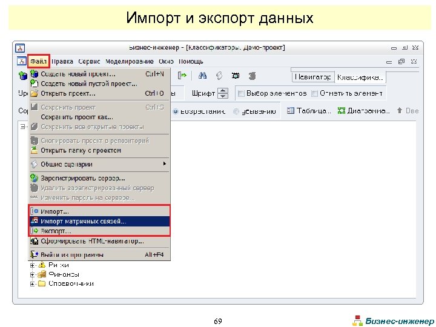Enable the Выбор элементов checkbox
The height and width of the screenshot is (327, 436).
(x=242, y=93)
